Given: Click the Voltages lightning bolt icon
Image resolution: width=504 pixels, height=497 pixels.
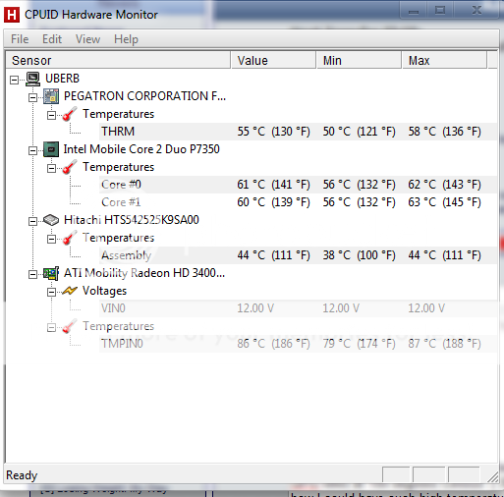Looking at the screenshot, I should point(70,291).
